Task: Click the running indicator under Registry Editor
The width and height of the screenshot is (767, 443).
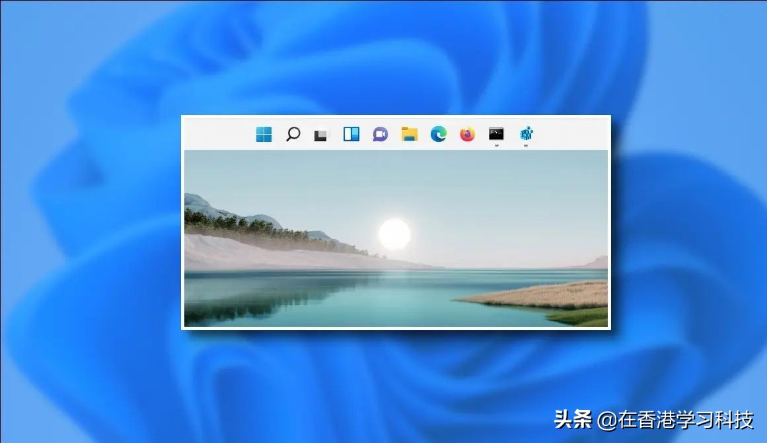Action: 525,144
